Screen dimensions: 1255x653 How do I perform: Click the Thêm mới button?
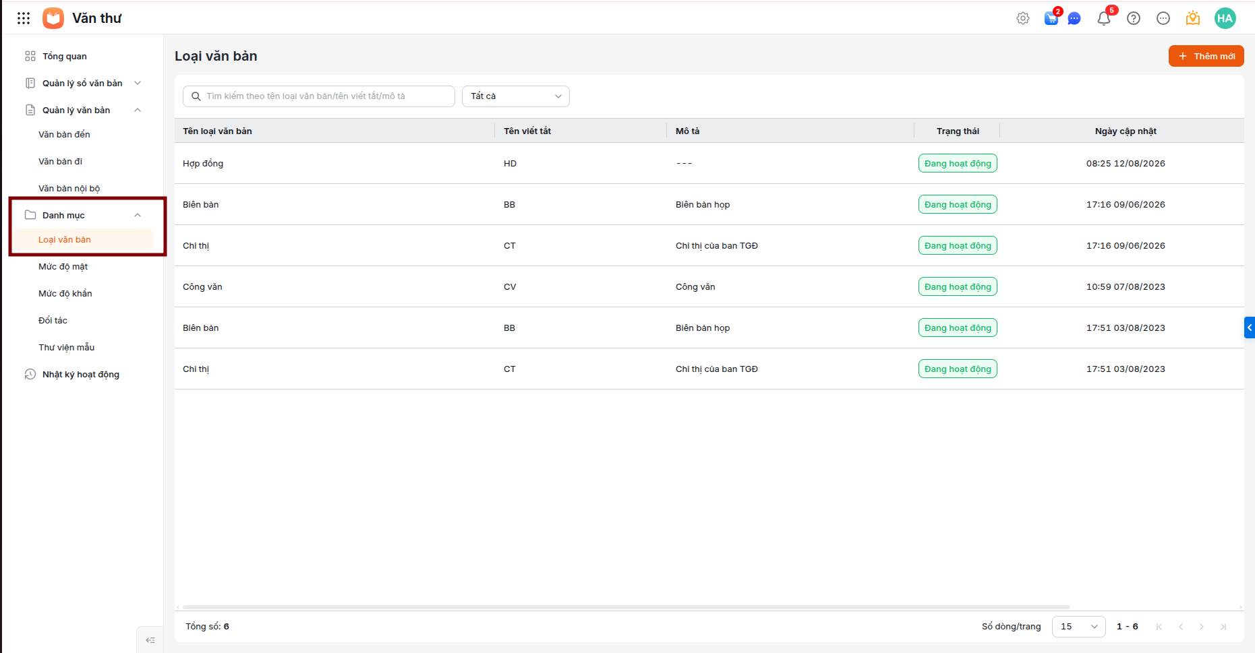(x=1206, y=56)
